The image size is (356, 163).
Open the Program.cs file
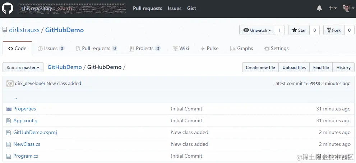click(x=26, y=156)
